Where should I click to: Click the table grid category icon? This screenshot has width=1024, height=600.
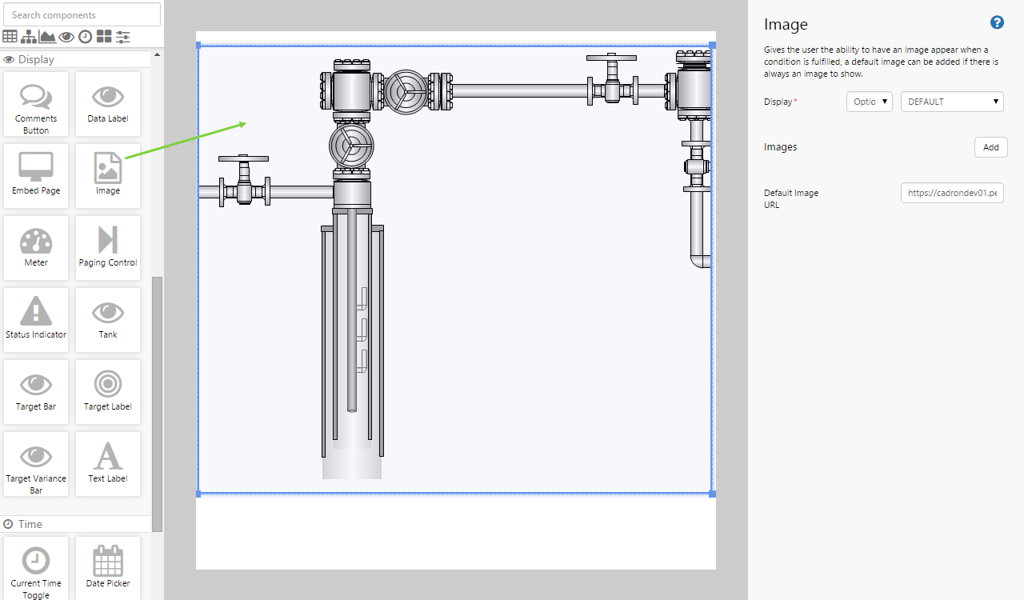pos(10,37)
